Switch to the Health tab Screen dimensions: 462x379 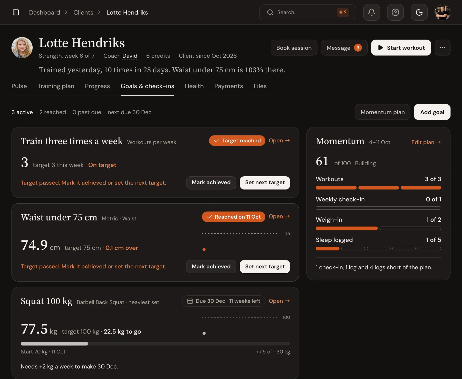coord(194,86)
